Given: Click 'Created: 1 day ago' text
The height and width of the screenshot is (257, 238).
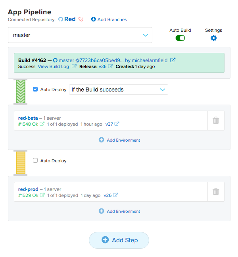Looking at the screenshot, I should [135, 66].
